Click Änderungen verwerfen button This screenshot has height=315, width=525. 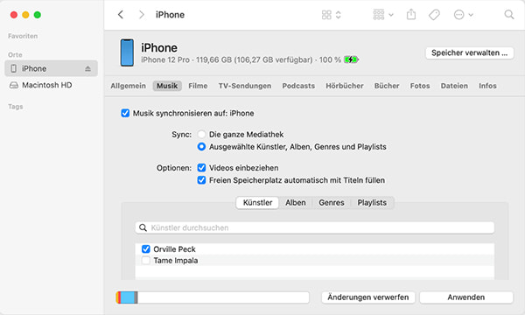368,297
